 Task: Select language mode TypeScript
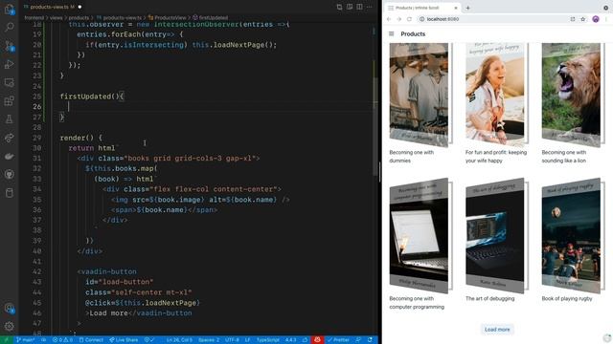click(268, 340)
